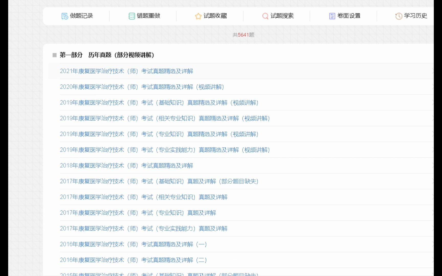
Task: Click the 试题搜索 magnifier icon
Action: (265, 16)
